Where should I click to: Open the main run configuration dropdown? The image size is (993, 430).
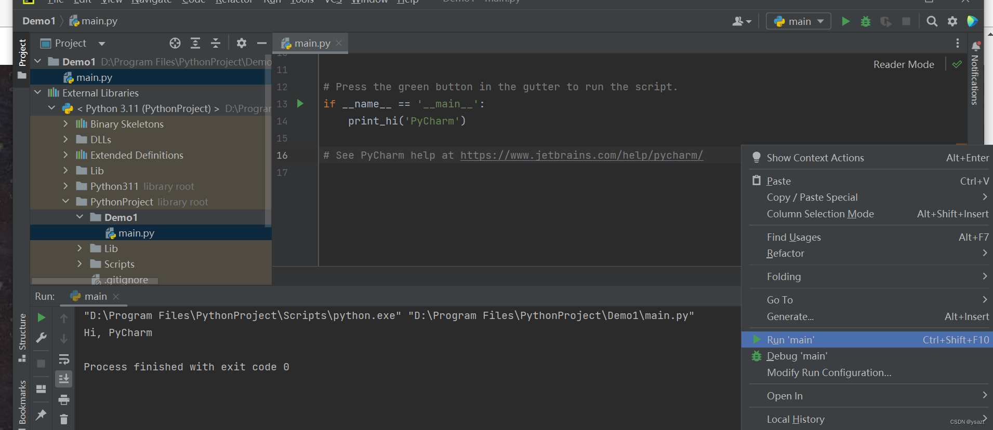[799, 21]
